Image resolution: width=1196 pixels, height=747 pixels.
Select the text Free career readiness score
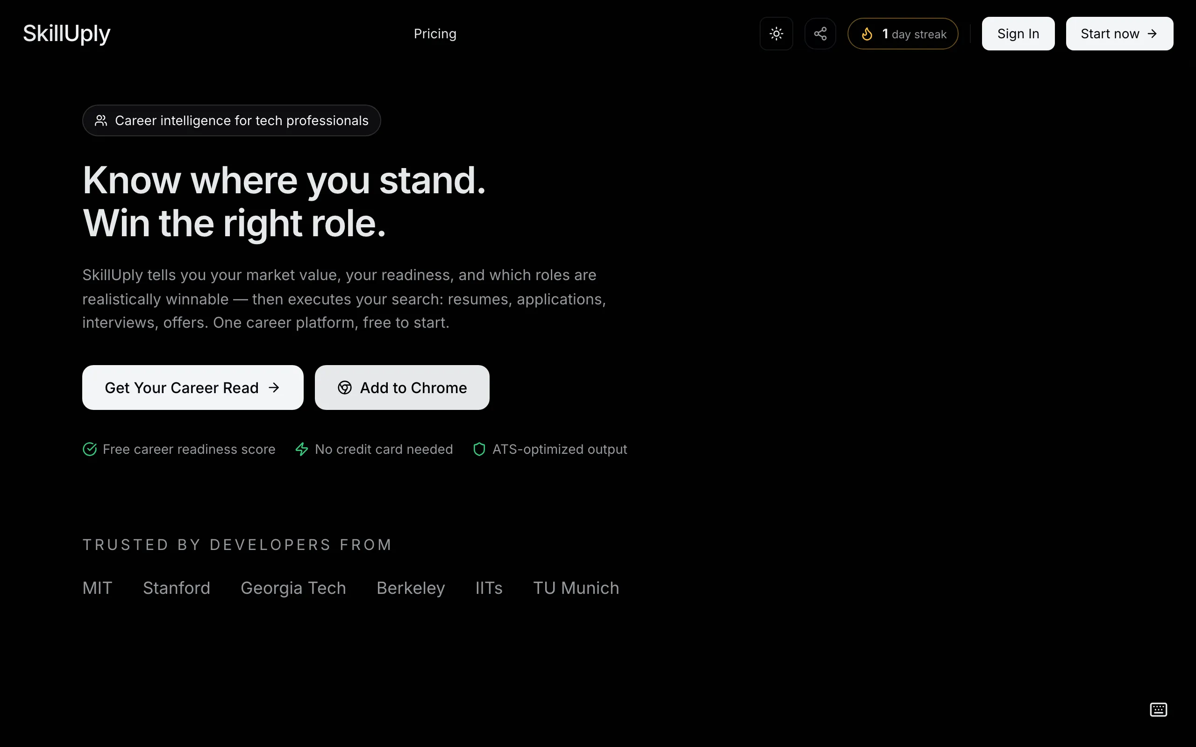point(189,449)
